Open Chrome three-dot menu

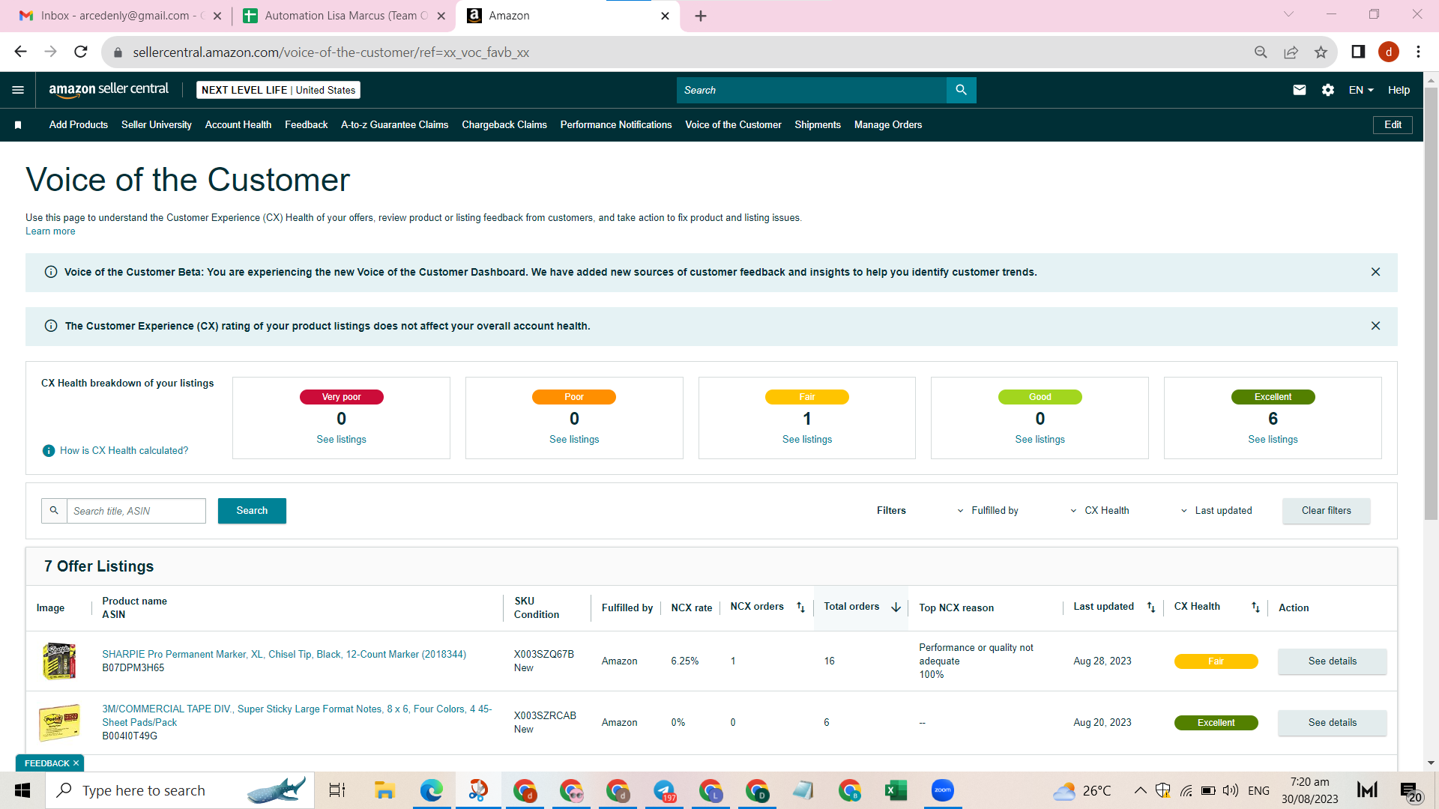tap(1418, 52)
